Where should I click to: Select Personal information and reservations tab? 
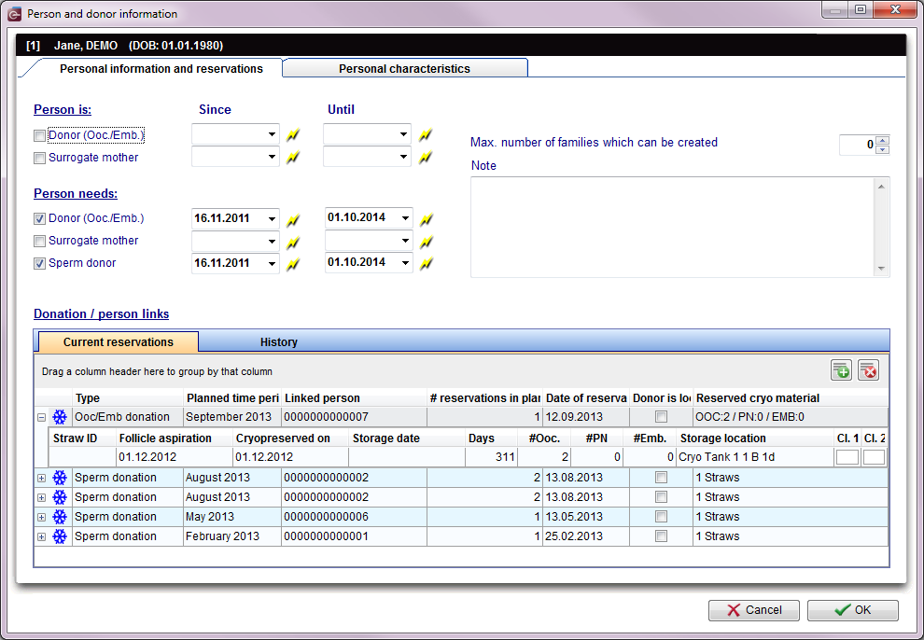[161, 68]
